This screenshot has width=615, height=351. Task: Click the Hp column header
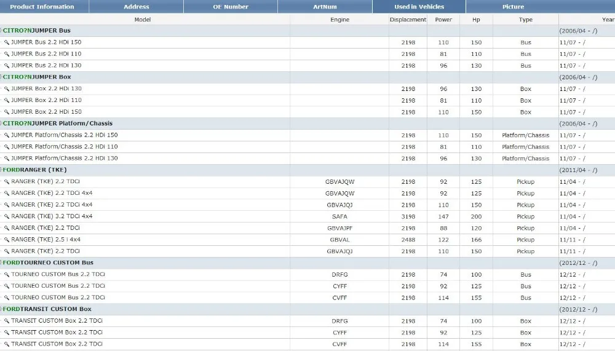[476, 20]
